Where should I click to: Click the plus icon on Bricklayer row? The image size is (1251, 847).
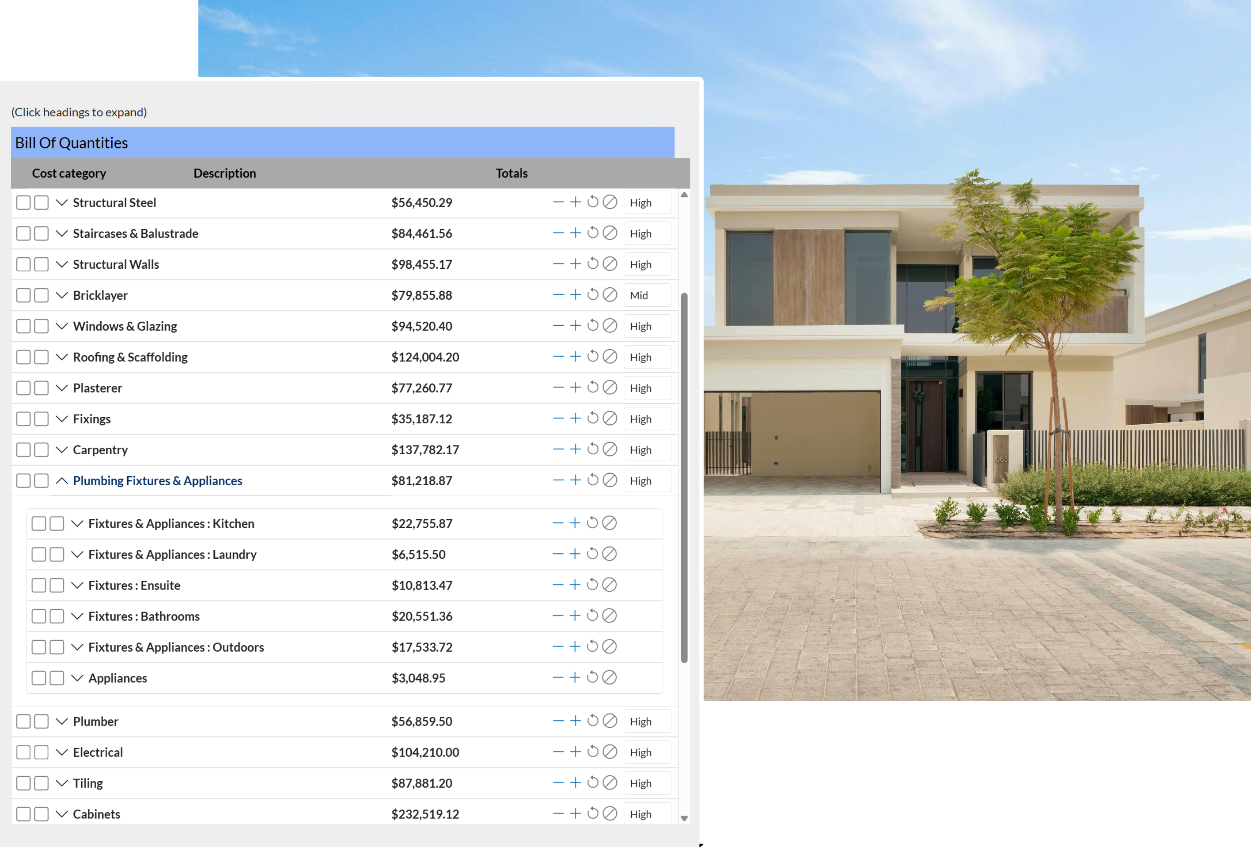576,295
